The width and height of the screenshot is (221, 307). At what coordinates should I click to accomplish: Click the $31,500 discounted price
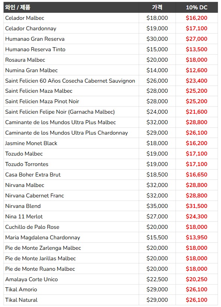pyautogui.click(x=197, y=206)
